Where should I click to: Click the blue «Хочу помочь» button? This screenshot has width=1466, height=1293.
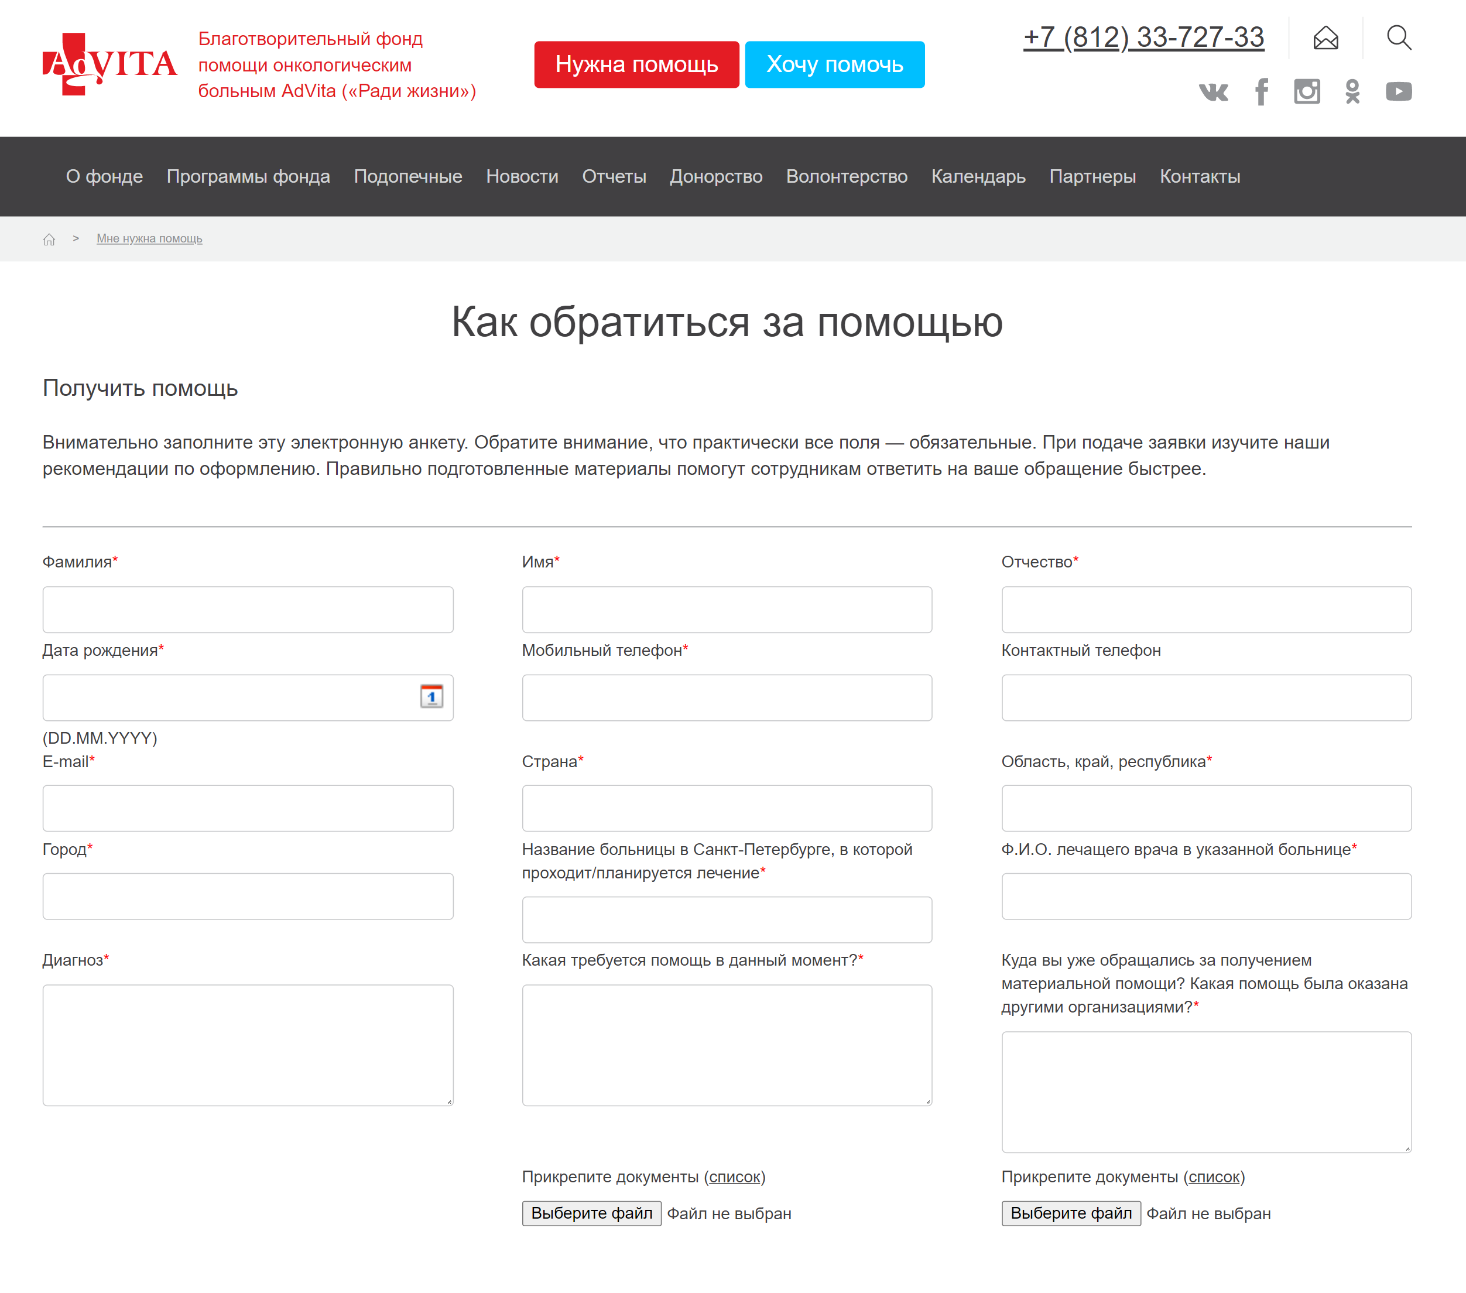click(834, 64)
